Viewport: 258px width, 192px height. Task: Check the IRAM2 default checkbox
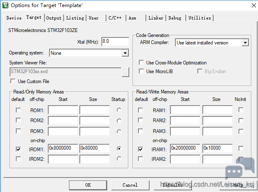pyautogui.click(x=140, y=159)
